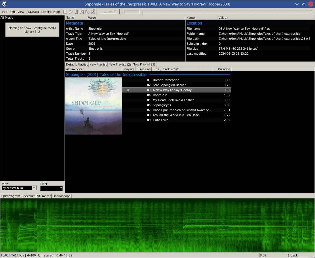Click the filter help question mark
This screenshot has height=258, width=315.
click(61, 188)
